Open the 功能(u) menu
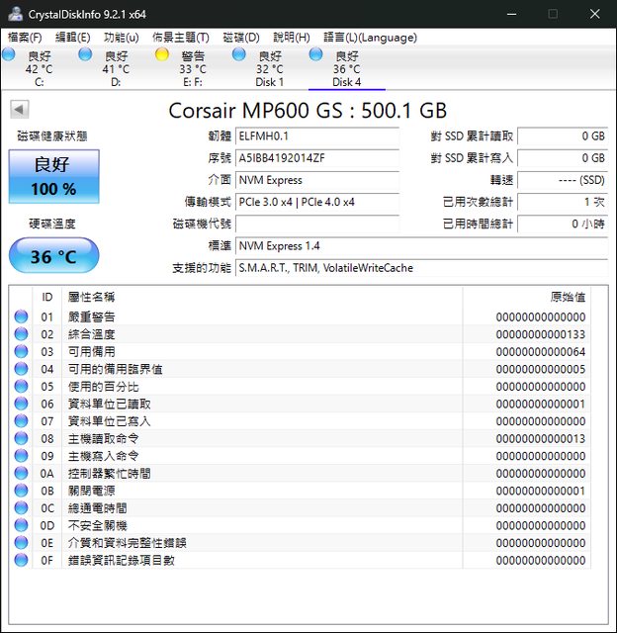 (121, 38)
